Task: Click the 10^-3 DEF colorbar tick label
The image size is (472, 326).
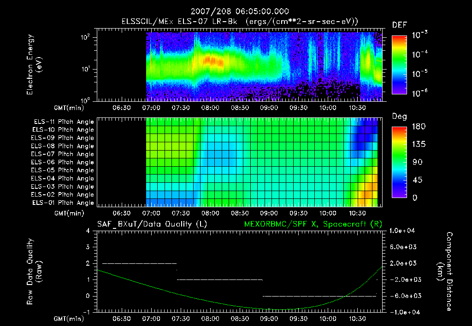Action: click(419, 35)
